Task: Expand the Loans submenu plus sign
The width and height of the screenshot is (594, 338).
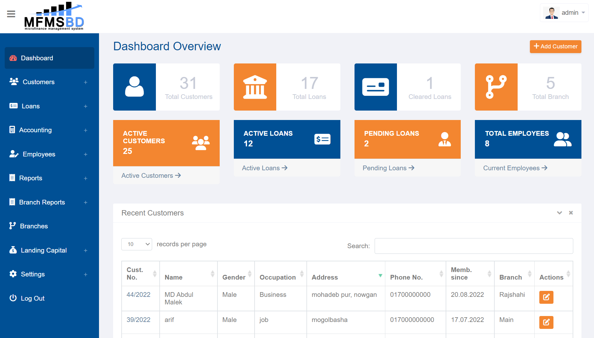Action: [85, 106]
